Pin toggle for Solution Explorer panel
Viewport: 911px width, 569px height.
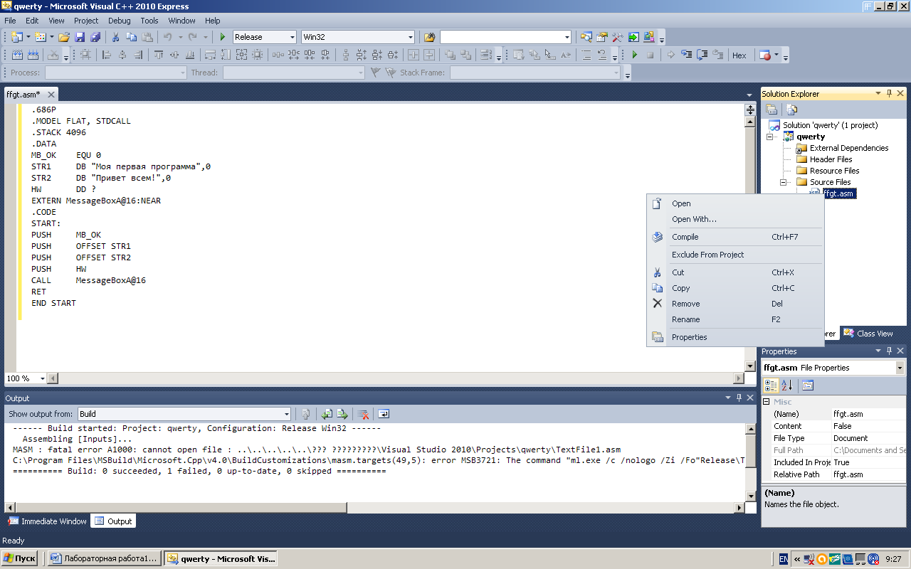point(889,93)
